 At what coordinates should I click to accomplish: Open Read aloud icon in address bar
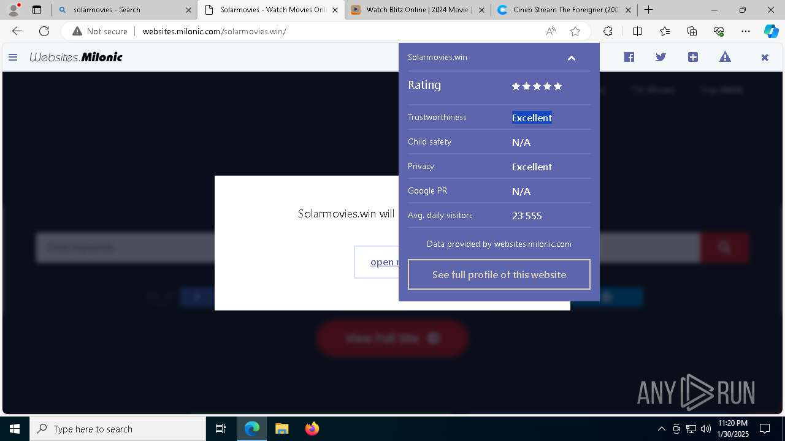click(x=551, y=31)
